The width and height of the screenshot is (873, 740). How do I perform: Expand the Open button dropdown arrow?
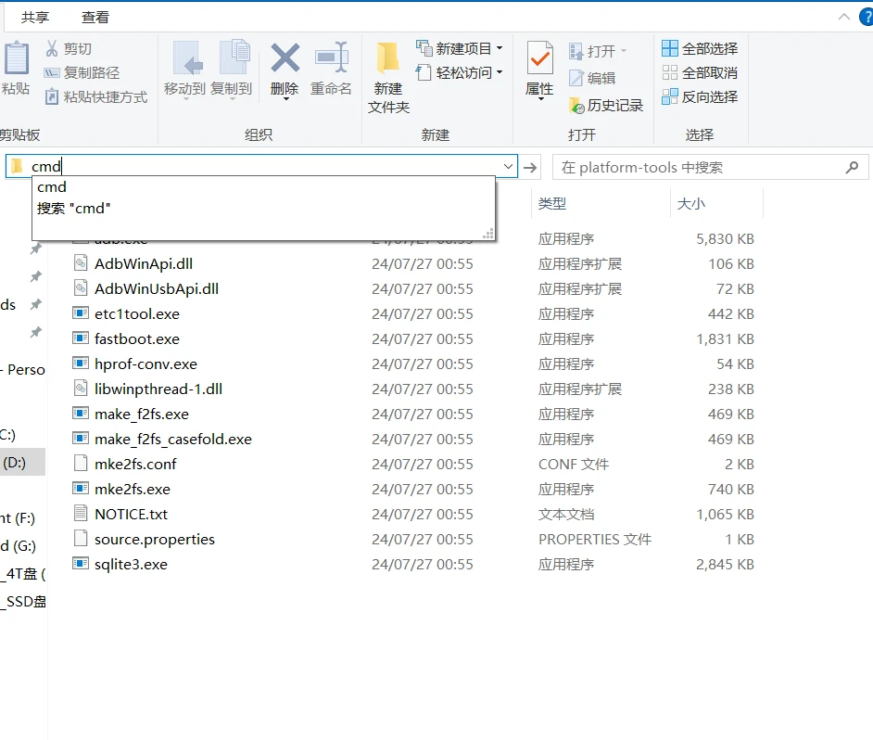point(624,51)
